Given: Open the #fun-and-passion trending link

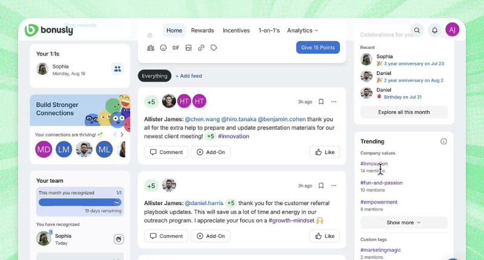Looking at the screenshot, I should (381, 183).
